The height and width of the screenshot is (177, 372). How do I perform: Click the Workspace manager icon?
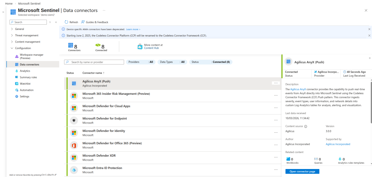pos(17,56)
